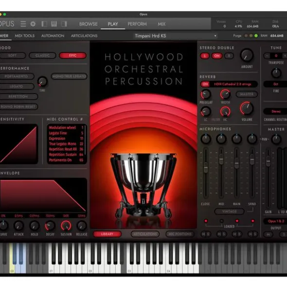The image size is (287, 288).
Task: Enable PORTAMENTO performance mode
Action: tap(17, 76)
